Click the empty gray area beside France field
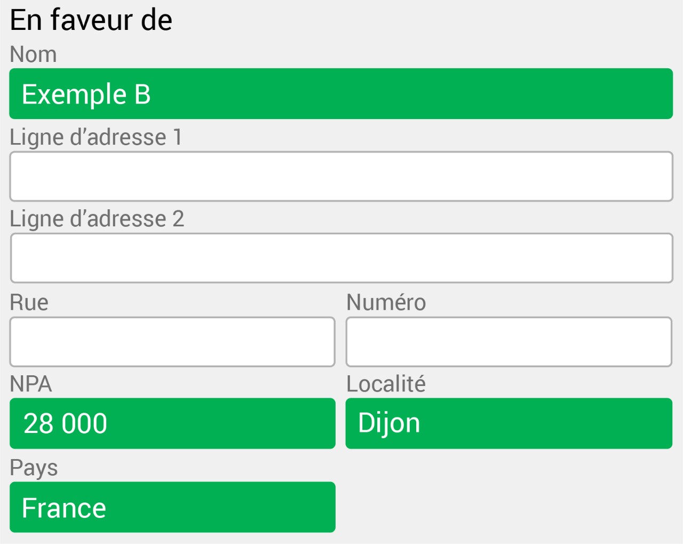Image resolution: width=683 pixels, height=544 pixels. coord(509,507)
